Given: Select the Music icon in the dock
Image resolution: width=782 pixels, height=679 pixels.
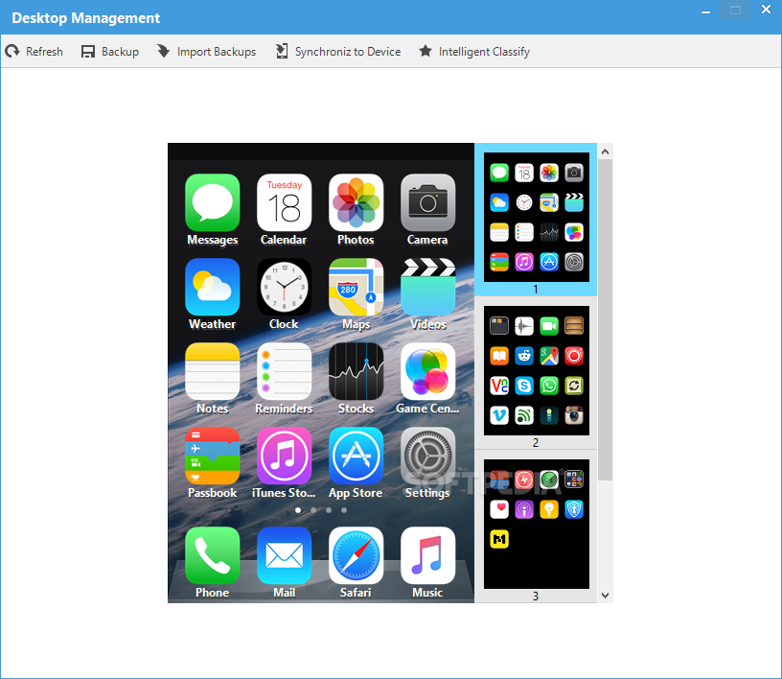Looking at the screenshot, I should point(428,555).
